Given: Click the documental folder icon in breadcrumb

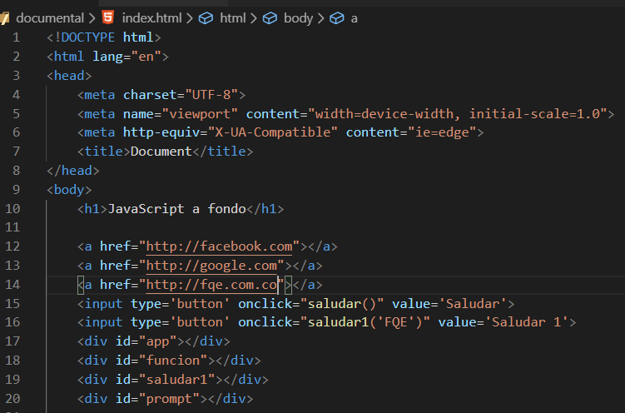Looking at the screenshot, I should click(4, 18).
